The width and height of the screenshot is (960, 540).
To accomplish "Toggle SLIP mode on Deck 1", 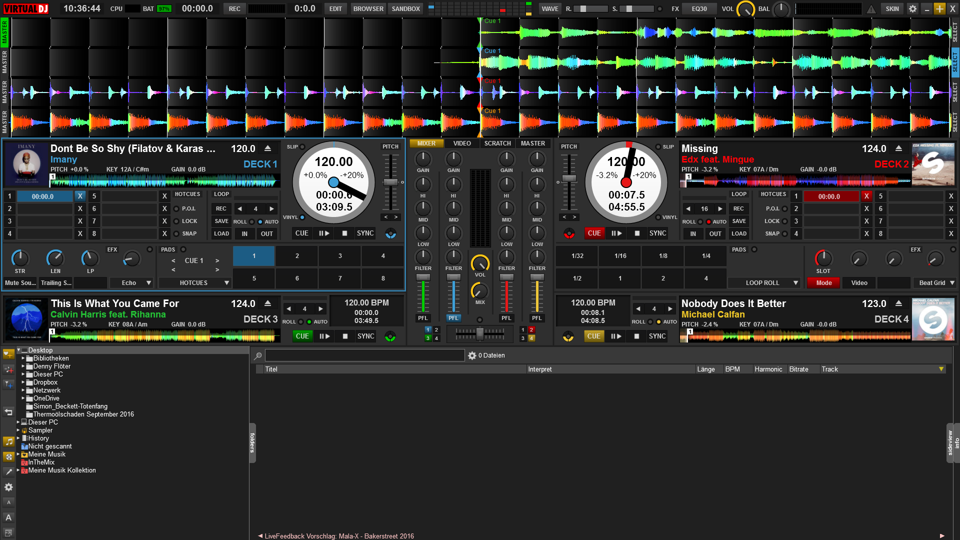I will [x=302, y=147].
